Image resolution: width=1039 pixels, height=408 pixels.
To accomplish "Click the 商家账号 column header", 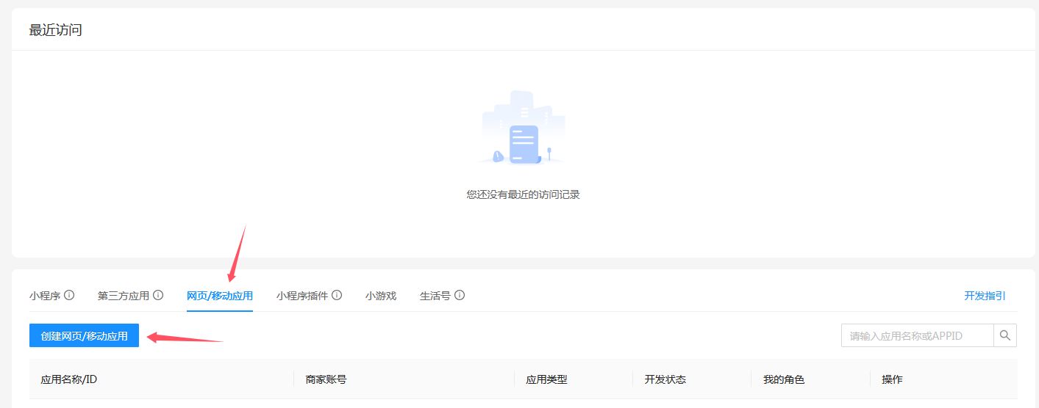I will (326, 379).
